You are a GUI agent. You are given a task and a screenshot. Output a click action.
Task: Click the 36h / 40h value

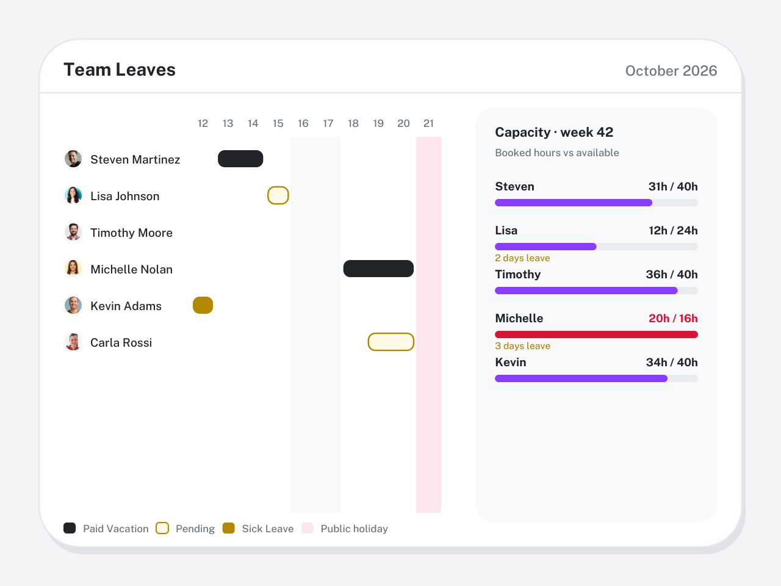click(x=672, y=275)
